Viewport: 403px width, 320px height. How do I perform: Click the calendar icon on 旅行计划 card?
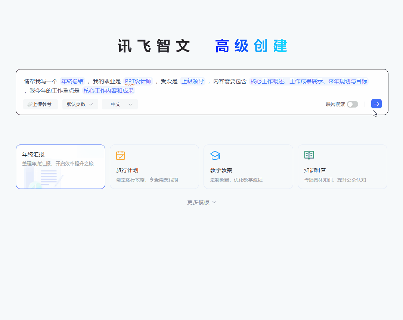point(120,155)
